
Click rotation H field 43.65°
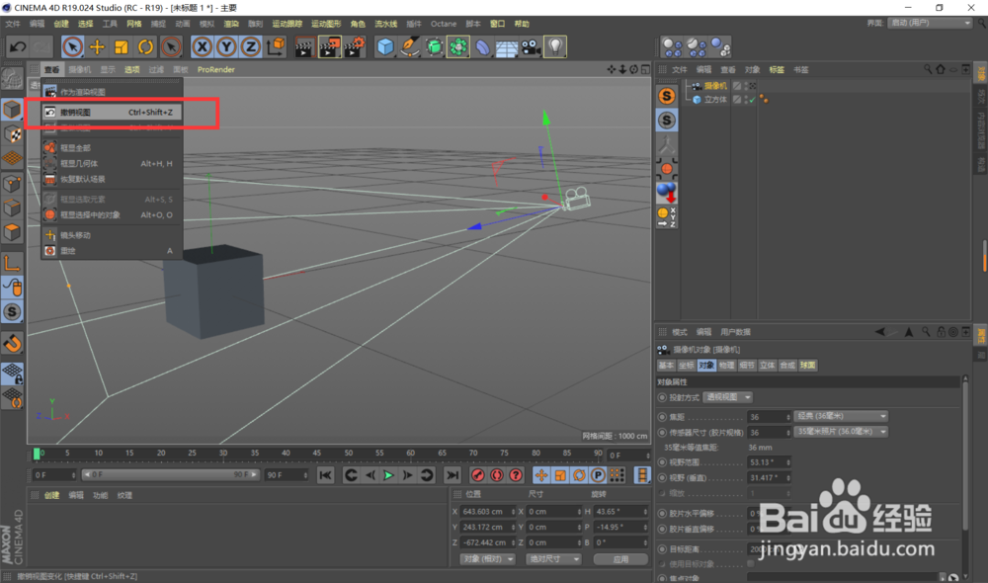[620, 512]
